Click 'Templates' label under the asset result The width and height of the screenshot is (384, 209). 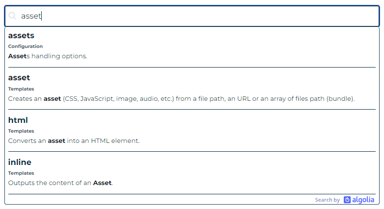pyautogui.click(x=21, y=89)
